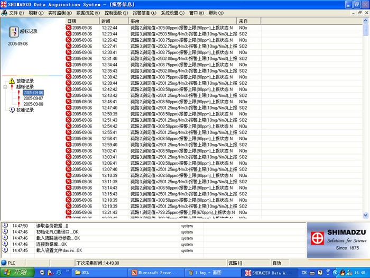This screenshot has height=278, width=370.
Task: Open the 故障记录 tree node
Action: point(24,81)
